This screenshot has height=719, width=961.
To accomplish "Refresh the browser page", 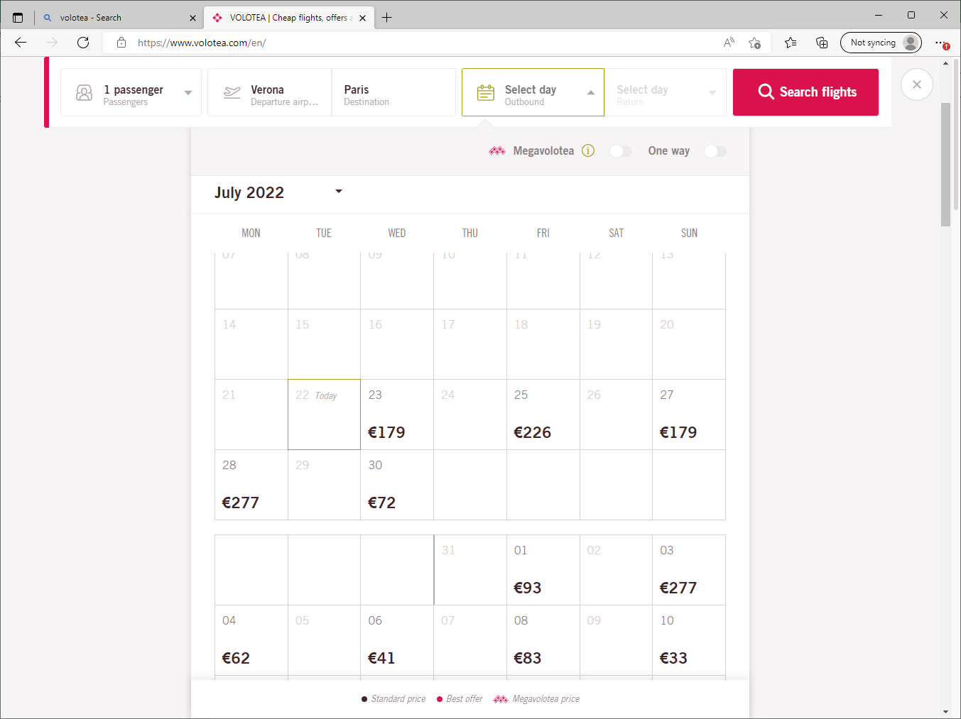I will (x=83, y=43).
